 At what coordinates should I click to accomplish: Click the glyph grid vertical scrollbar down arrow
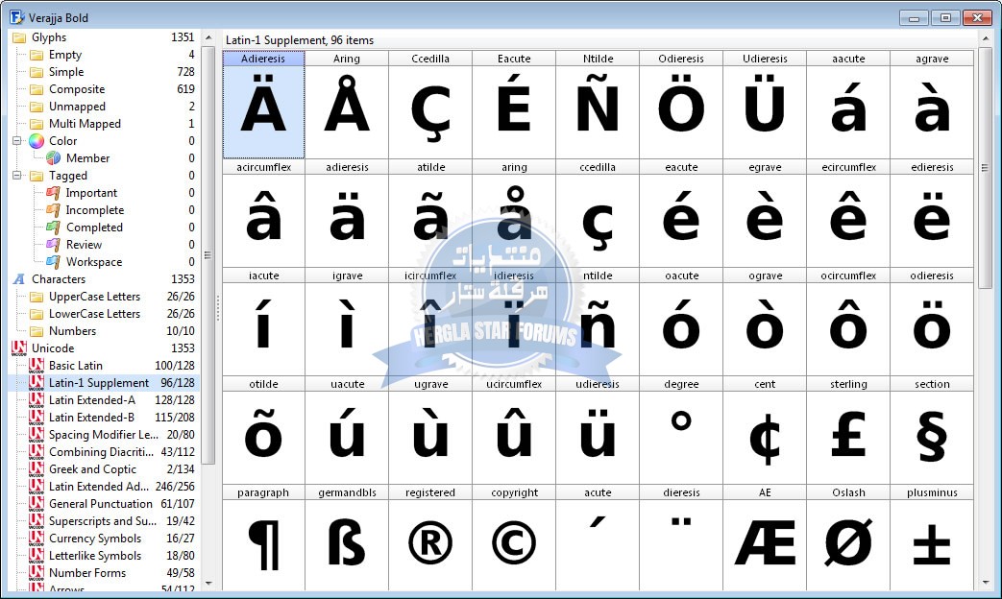point(985,582)
